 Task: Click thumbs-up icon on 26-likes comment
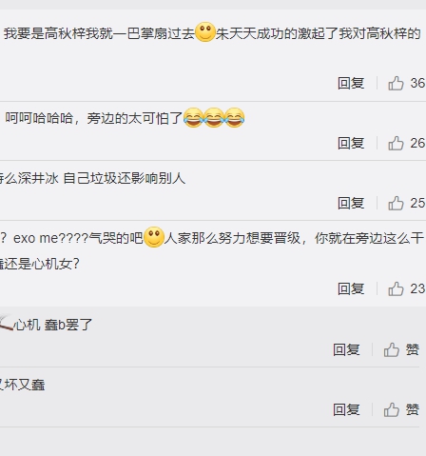tap(396, 143)
